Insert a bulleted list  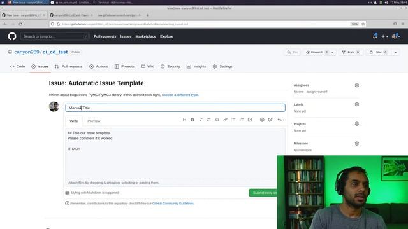233,120
